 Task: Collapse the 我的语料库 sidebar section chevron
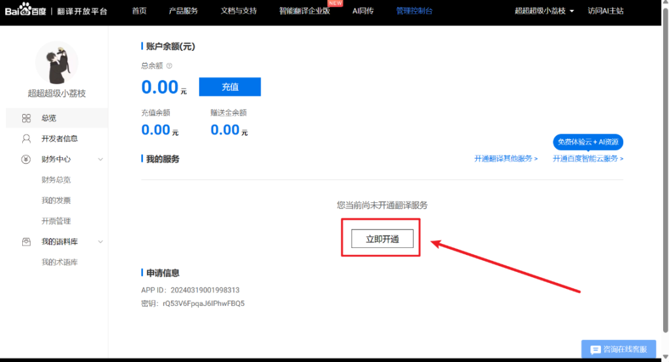pyautogui.click(x=101, y=242)
